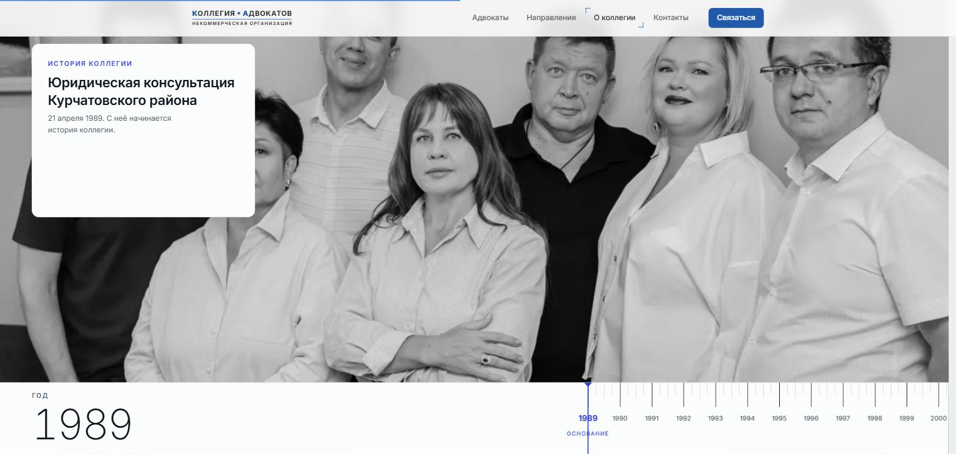Jump to year 1995 on timeline

click(x=779, y=419)
